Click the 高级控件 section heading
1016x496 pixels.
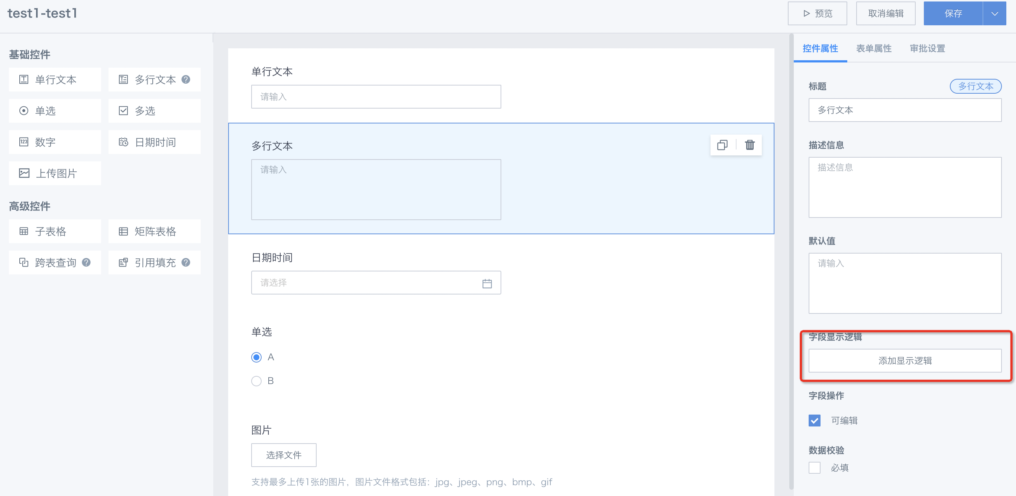click(30, 206)
